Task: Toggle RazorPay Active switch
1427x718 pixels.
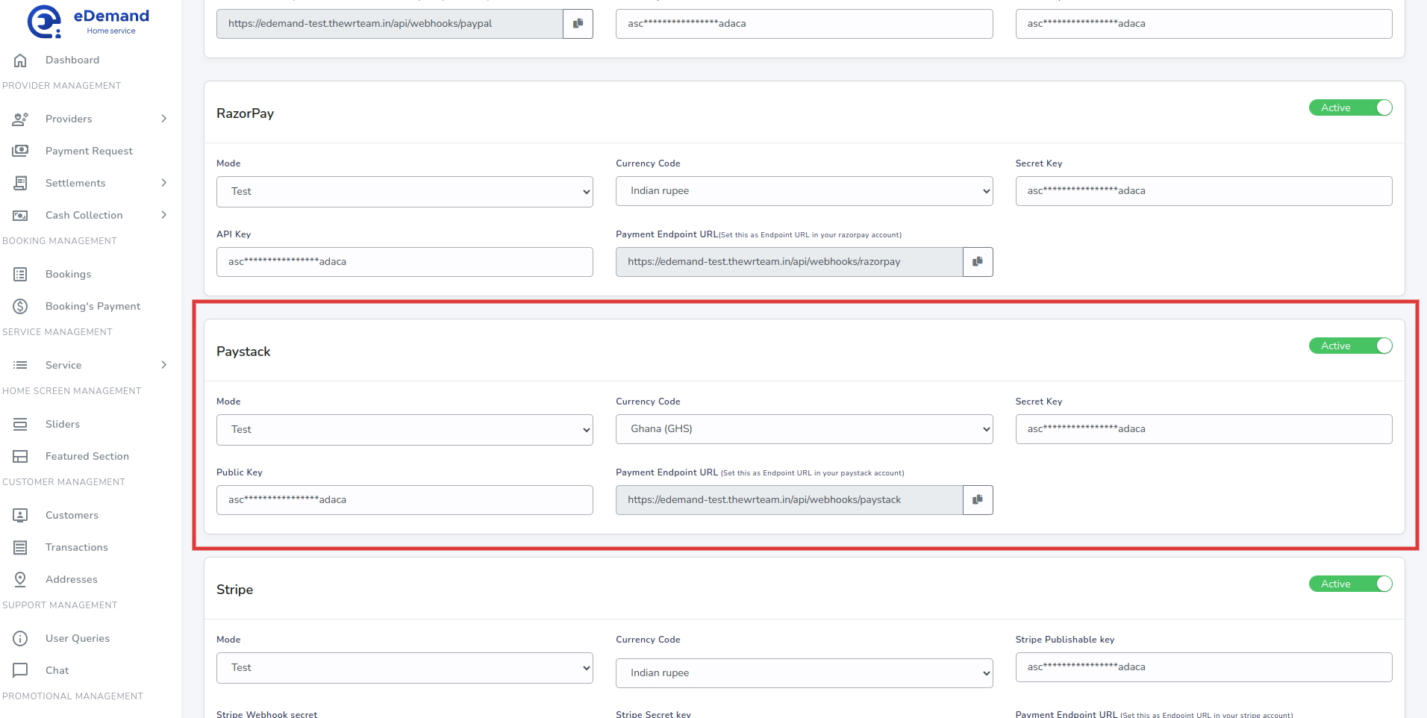Action: 1350,107
